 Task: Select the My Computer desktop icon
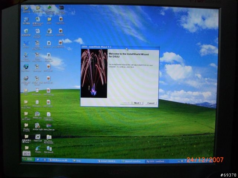pos(26,21)
